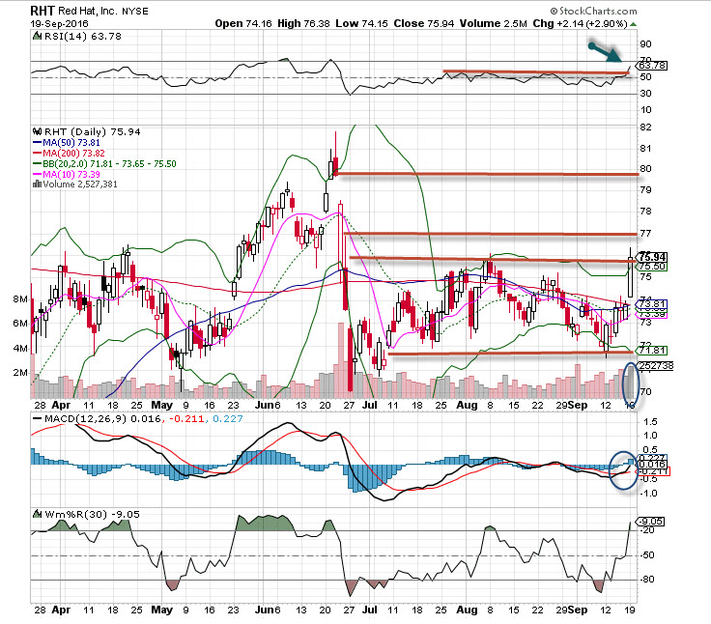Select the MA(200) 73.82 legend entry
This screenshot has width=711, height=624.
pyautogui.click(x=75, y=154)
